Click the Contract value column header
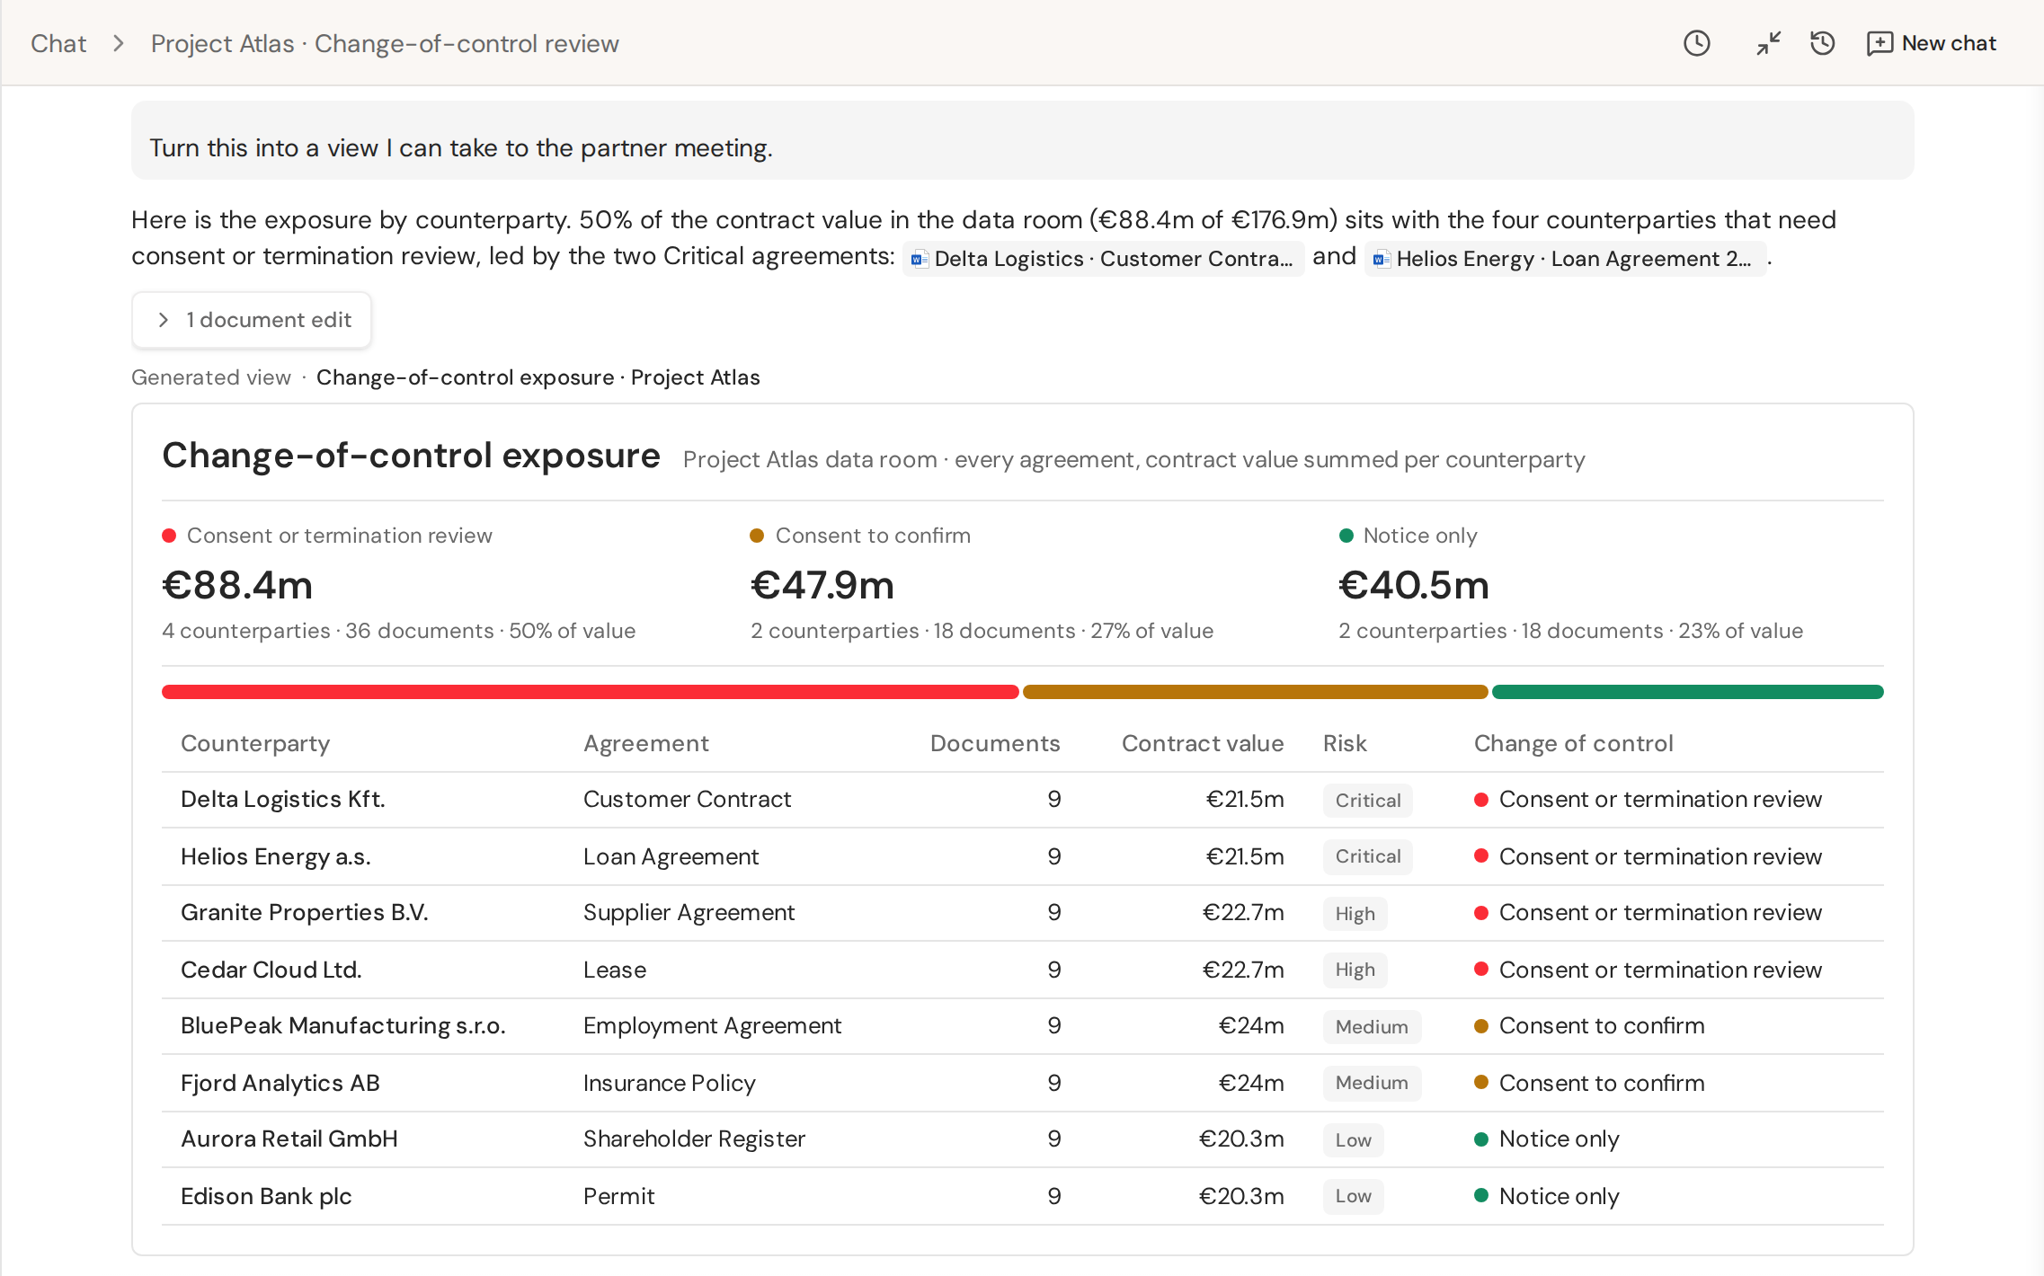The height and width of the screenshot is (1276, 2044). tap(1203, 743)
